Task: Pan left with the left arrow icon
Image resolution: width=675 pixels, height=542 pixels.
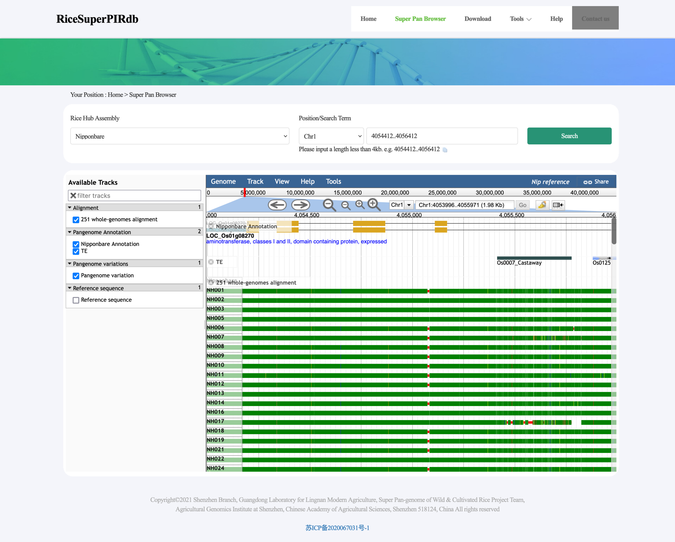Action: 277,205
